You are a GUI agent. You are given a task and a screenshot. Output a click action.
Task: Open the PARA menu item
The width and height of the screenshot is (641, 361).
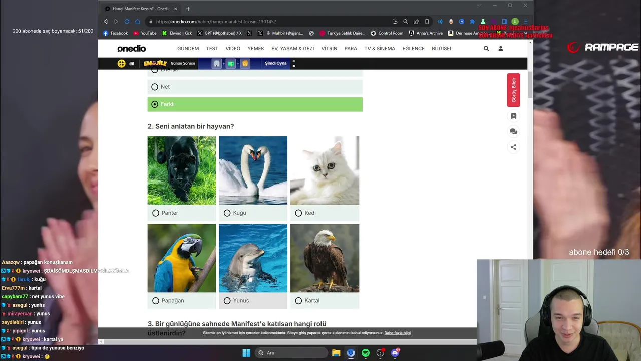(x=351, y=49)
